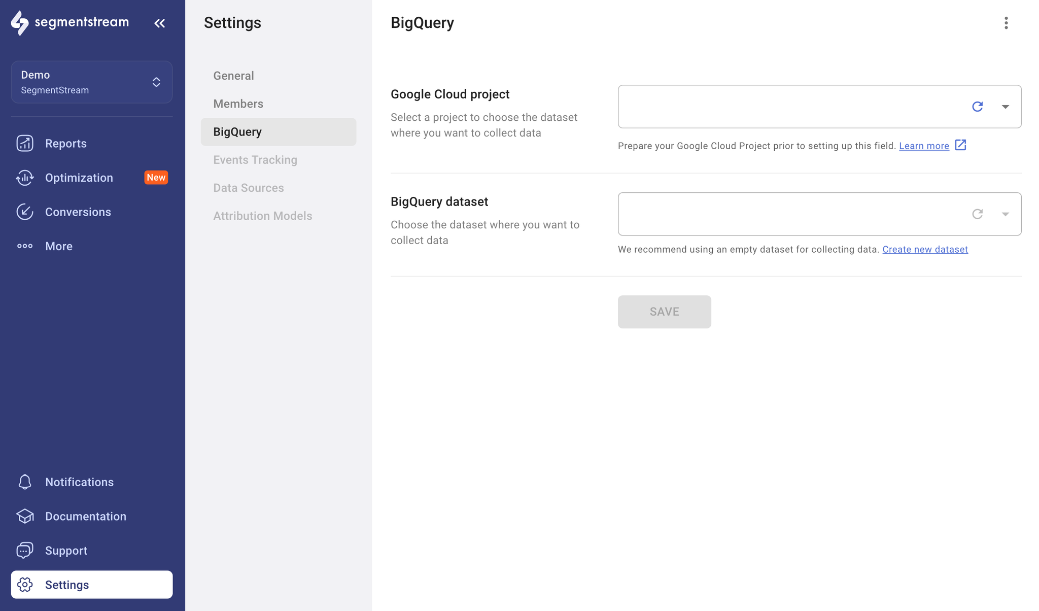Click the Optimization navigation icon

(25, 178)
